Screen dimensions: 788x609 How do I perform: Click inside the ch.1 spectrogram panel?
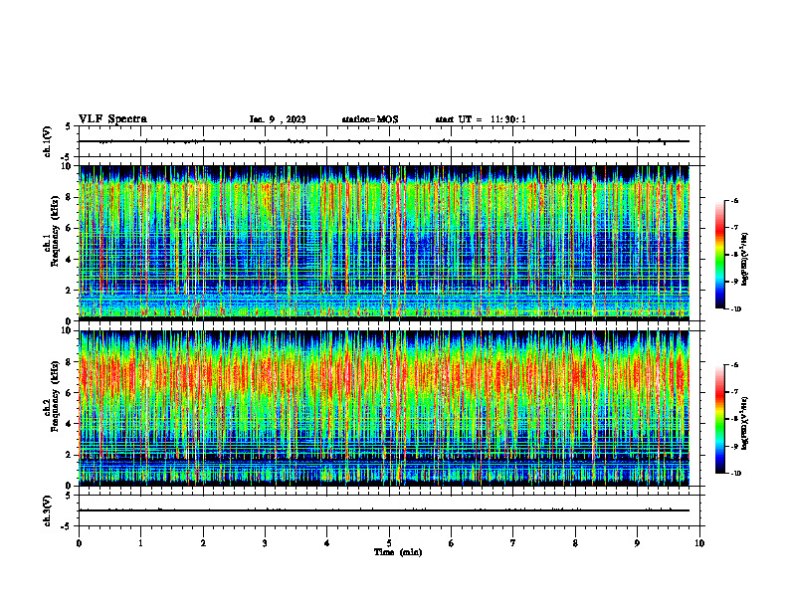pos(384,243)
